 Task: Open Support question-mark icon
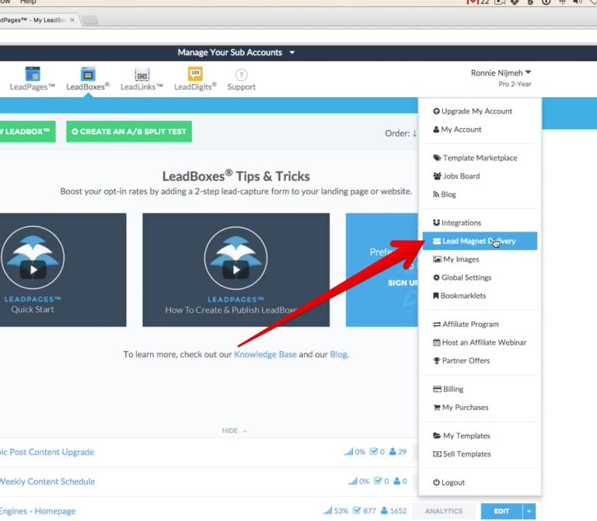[241, 75]
